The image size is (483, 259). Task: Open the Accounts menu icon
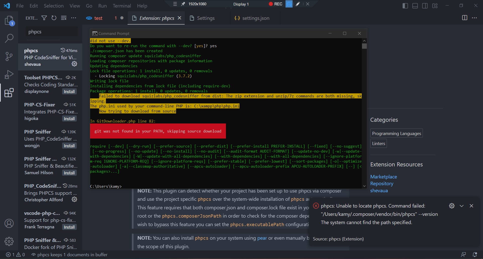9,223
